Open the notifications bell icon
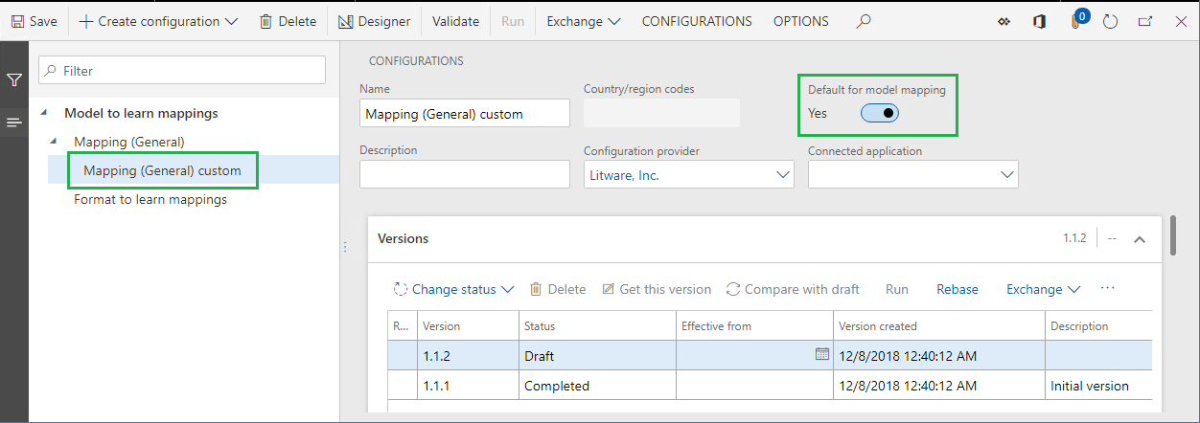Viewport: 1200px width, 423px height. click(1077, 21)
